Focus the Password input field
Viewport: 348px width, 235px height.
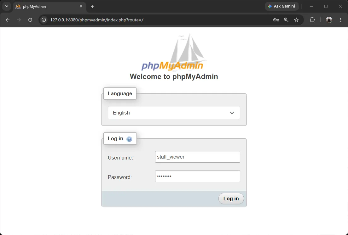coord(198,176)
